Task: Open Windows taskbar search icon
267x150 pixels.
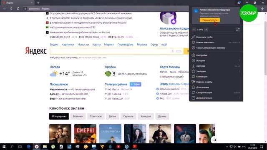Action: [x=12, y=147]
